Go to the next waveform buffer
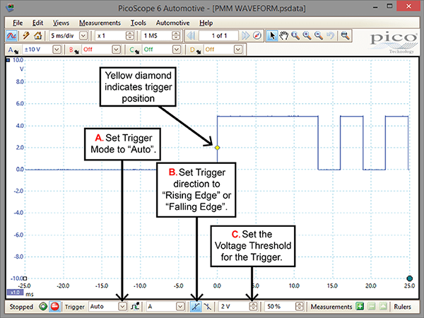The width and height of the screenshot is (424, 318). coord(245,36)
